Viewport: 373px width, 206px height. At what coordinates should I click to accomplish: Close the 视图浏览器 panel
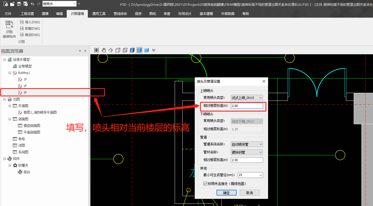coord(85,51)
